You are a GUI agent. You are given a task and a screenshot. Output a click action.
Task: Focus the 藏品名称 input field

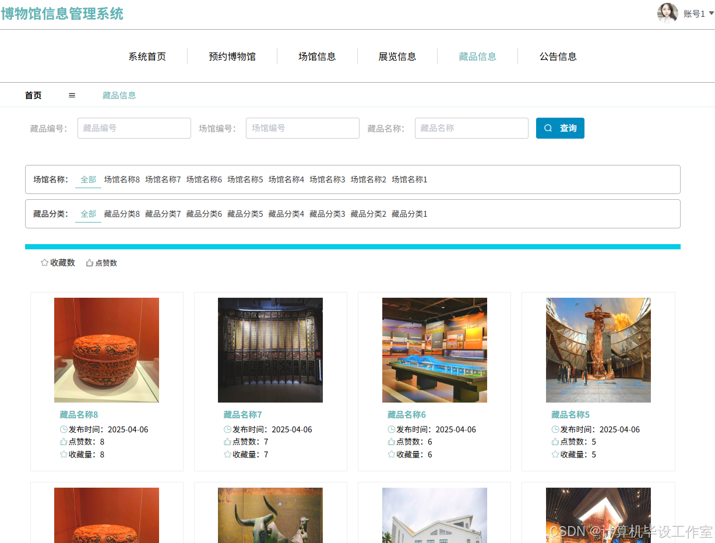(471, 128)
